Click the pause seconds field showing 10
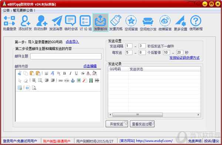The image size is (222, 145). click(x=166, y=53)
